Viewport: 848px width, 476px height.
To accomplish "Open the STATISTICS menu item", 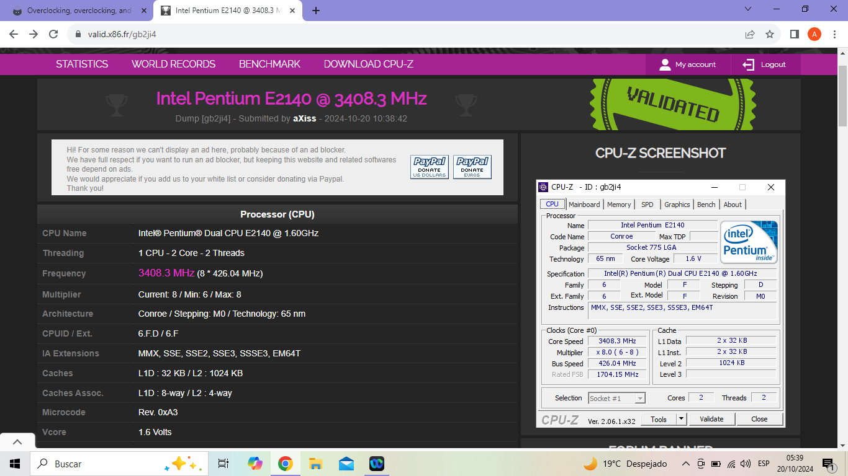I will tap(82, 64).
